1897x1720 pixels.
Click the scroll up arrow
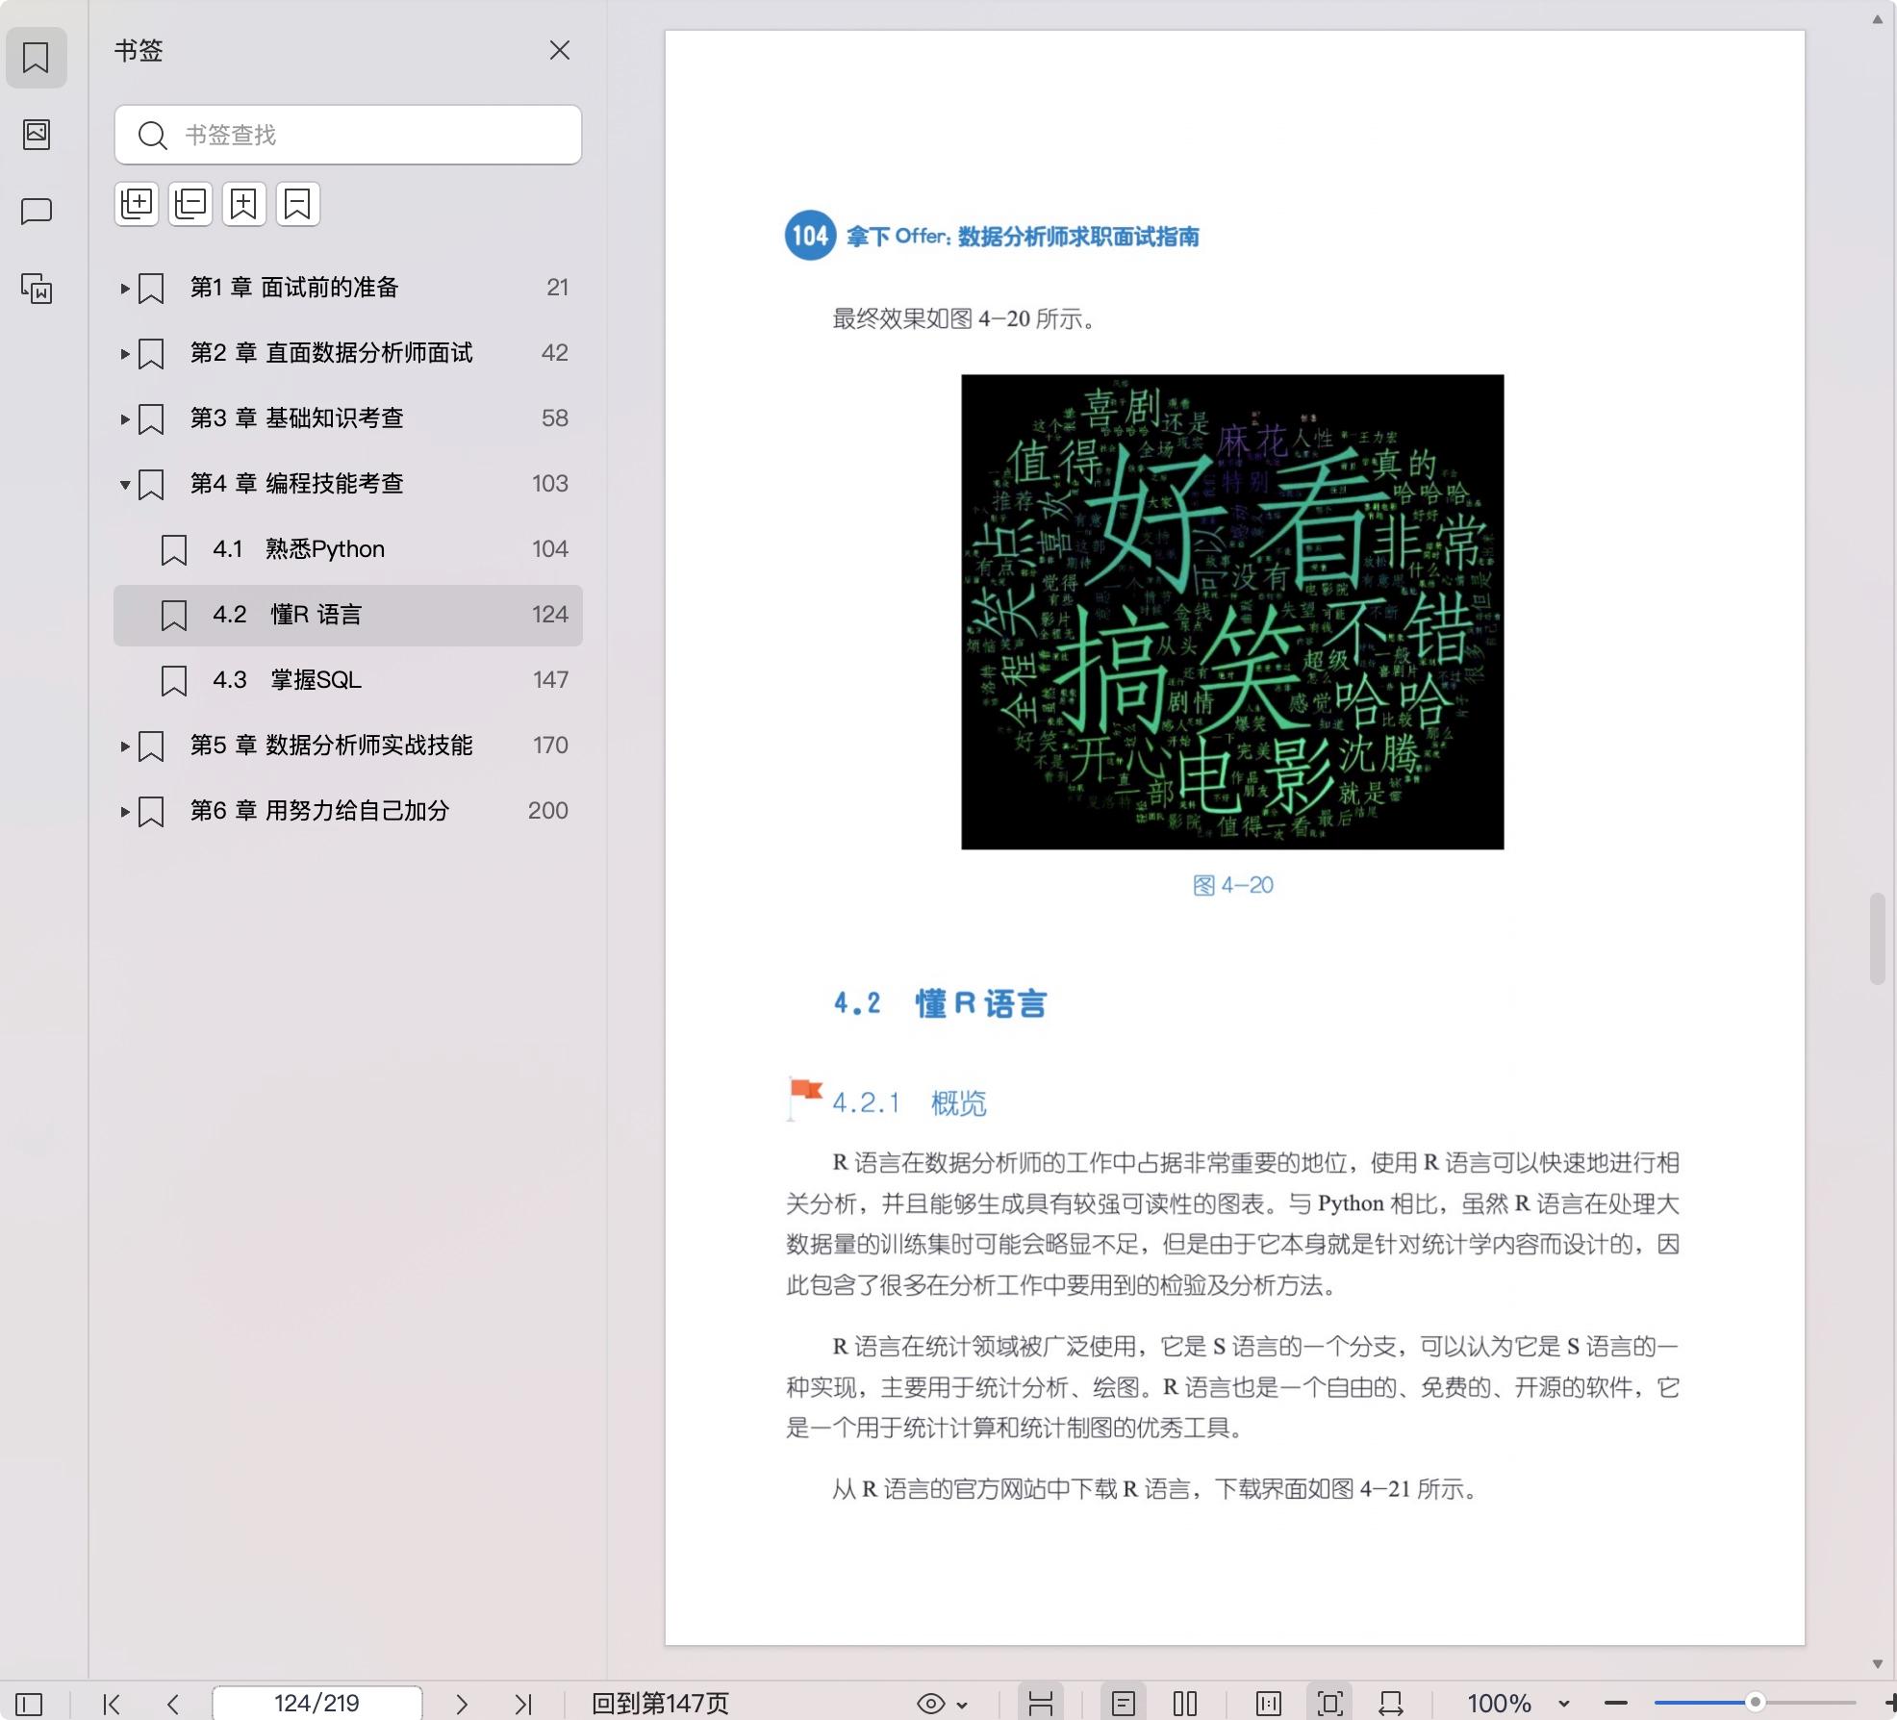point(1877,19)
